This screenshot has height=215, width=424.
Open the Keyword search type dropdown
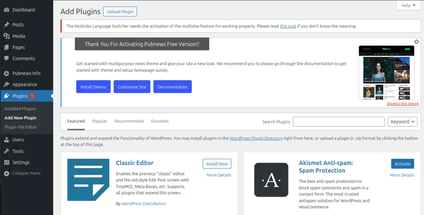[402, 122]
